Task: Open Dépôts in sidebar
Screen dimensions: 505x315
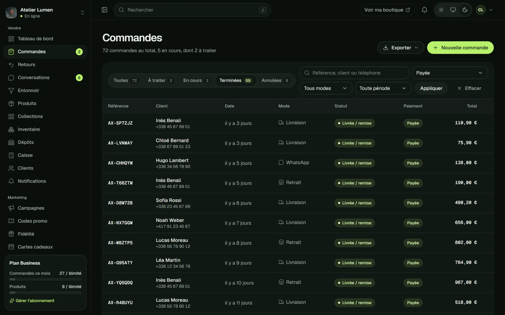Action: [45, 142]
